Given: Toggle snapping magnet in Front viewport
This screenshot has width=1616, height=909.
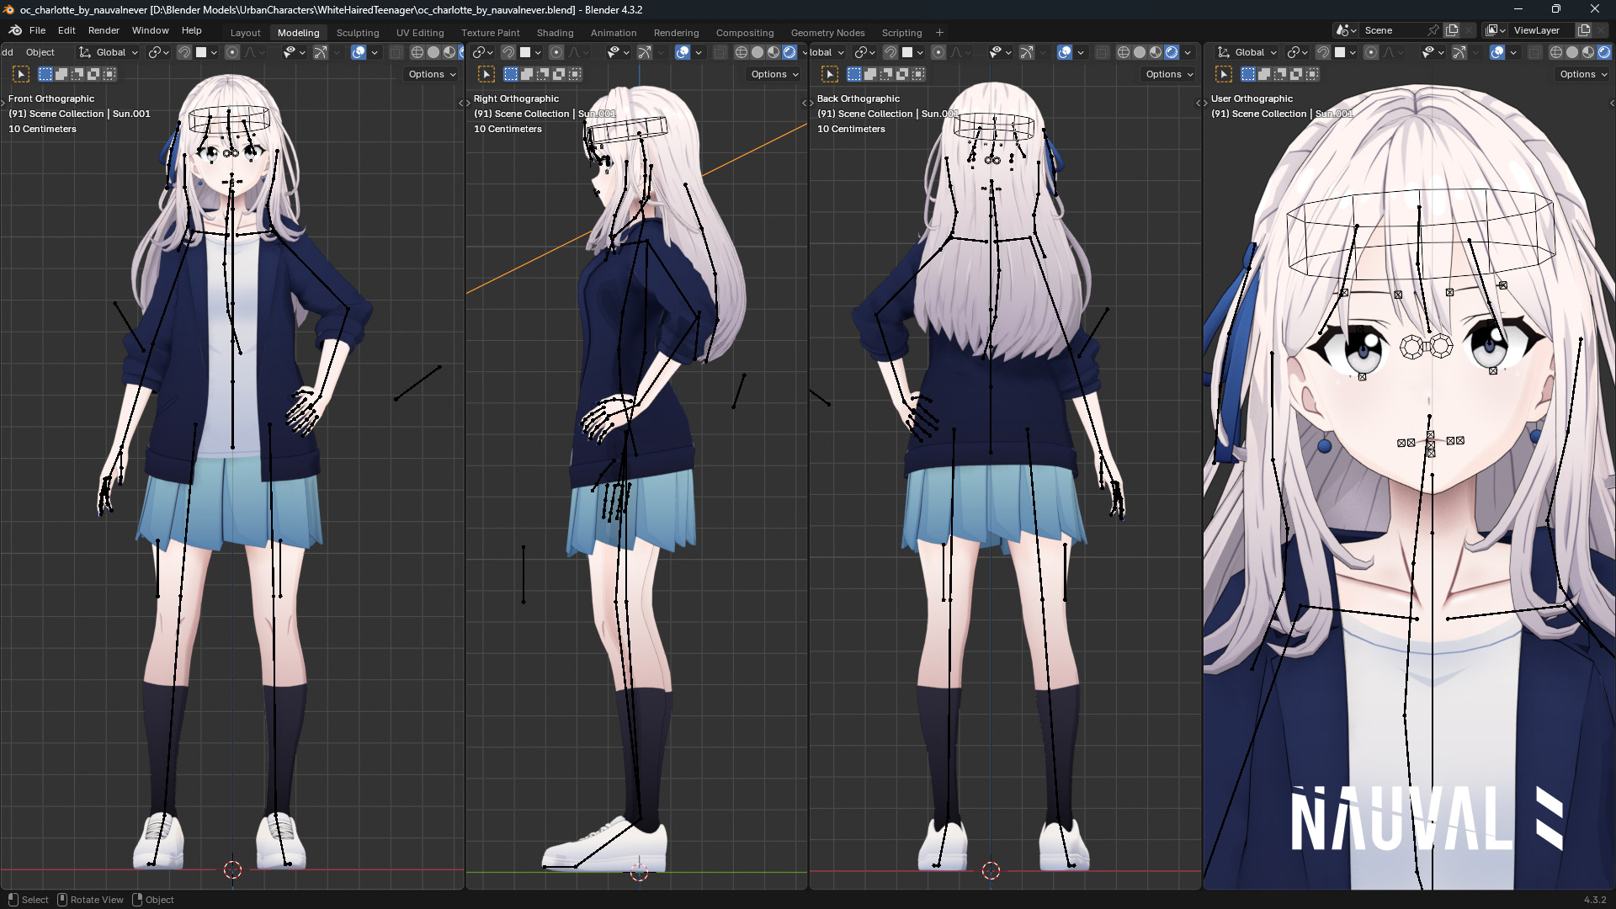Looking at the screenshot, I should [184, 52].
